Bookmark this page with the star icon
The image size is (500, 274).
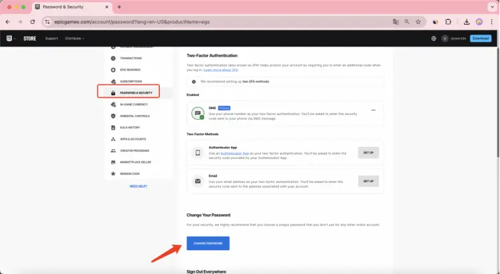click(x=418, y=22)
